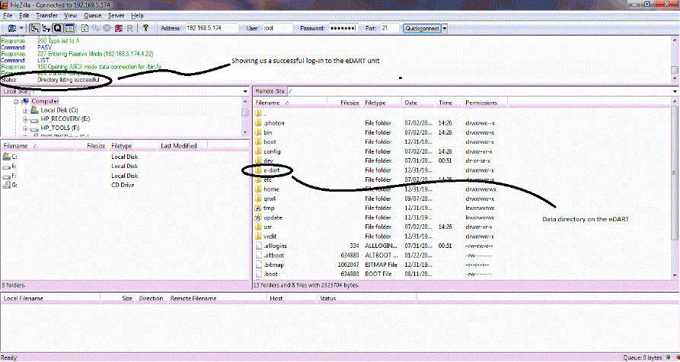Click the Cancel operation toolbar icon

pyautogui.click(x=107, y=28)
